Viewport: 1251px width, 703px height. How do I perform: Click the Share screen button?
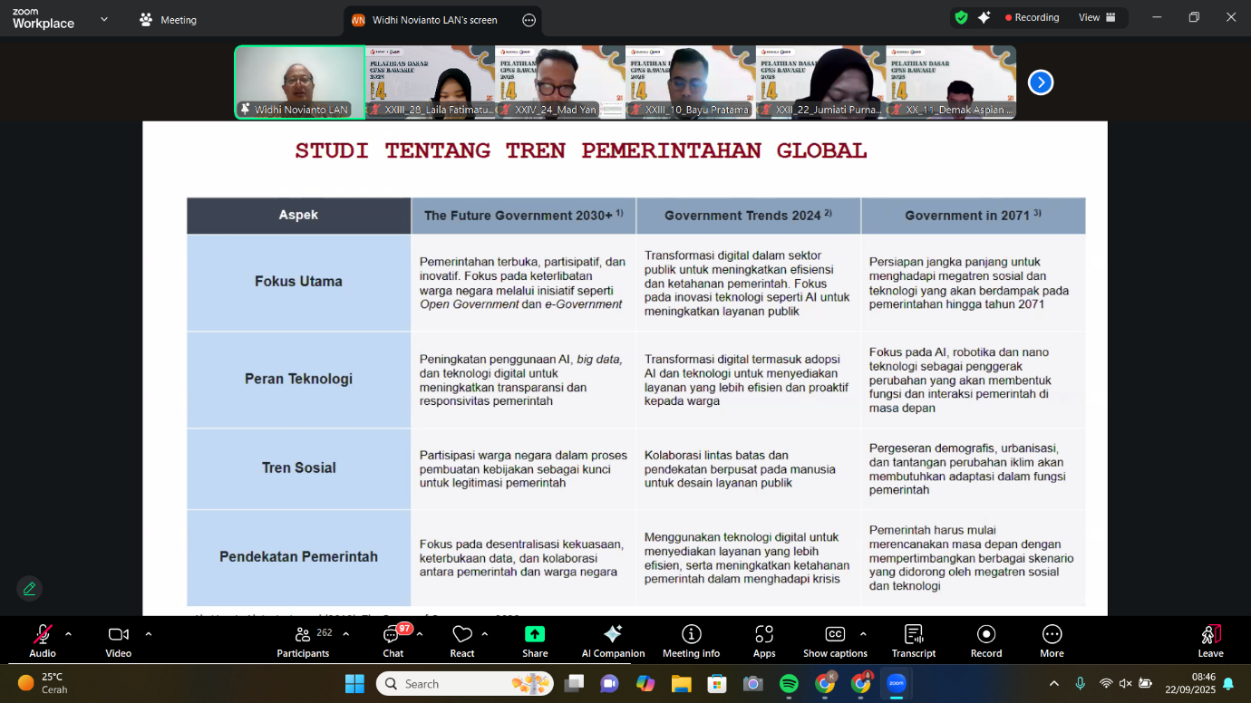[x=535, y=640]
